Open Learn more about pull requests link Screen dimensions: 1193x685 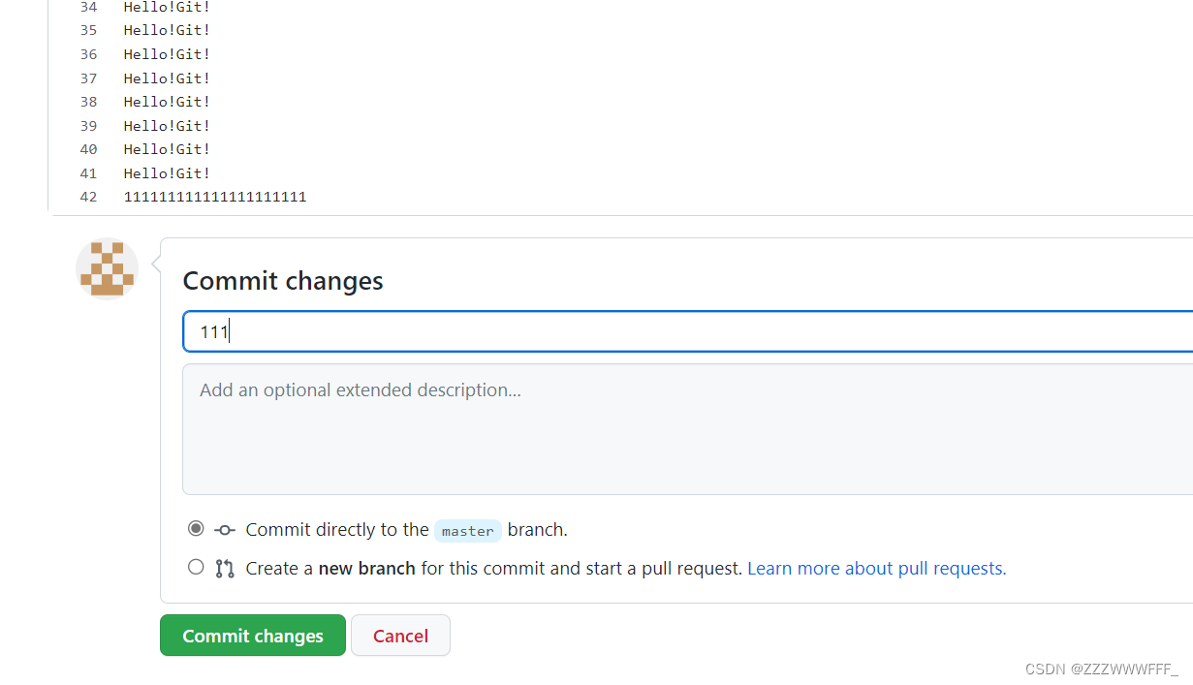877,569
